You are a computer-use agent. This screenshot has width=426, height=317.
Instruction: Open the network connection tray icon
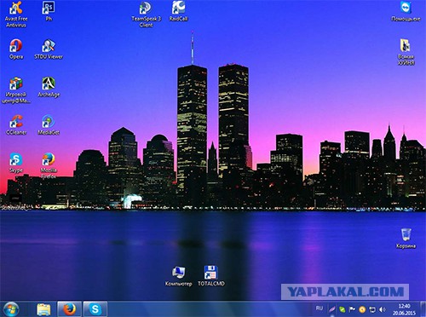(x=372, y=309)
